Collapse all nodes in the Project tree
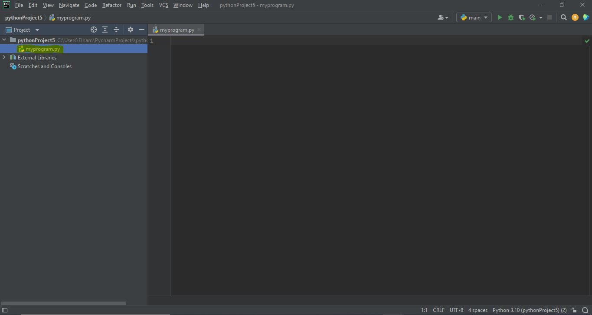The height and width of the screenshot is (315, 592). pyautogui.click(x=116, y=30)
